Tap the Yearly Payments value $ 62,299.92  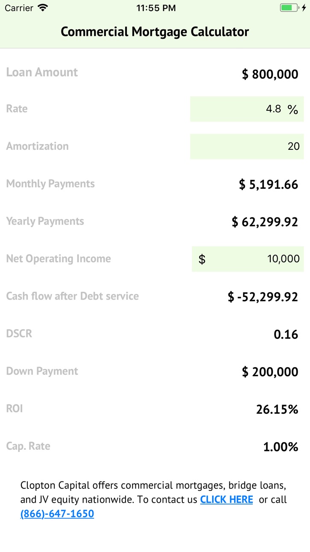point(265,222)
